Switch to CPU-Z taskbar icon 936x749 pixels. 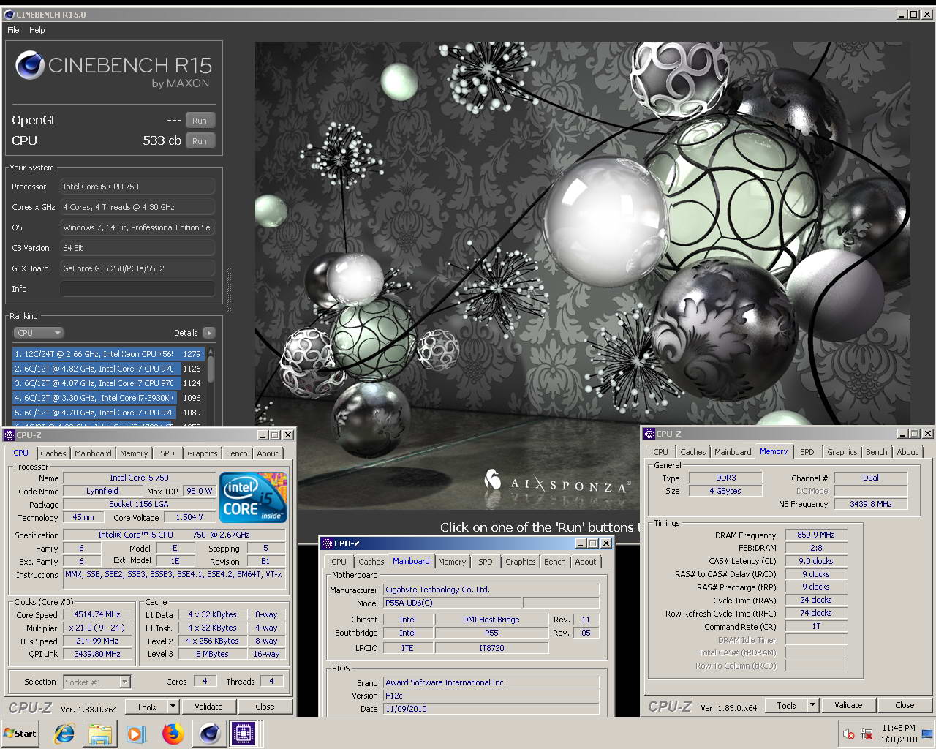click(x=244, y=734)
